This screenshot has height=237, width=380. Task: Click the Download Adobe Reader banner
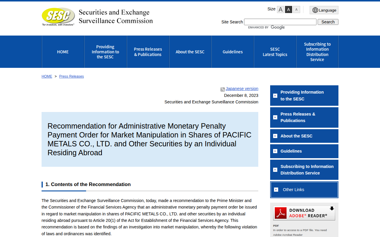(x=304, y=213)
